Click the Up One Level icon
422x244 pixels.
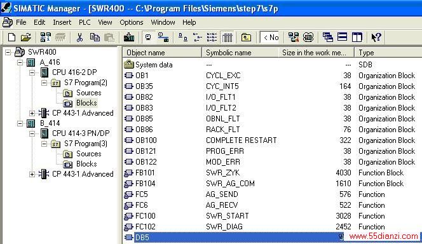pos(246,37)
